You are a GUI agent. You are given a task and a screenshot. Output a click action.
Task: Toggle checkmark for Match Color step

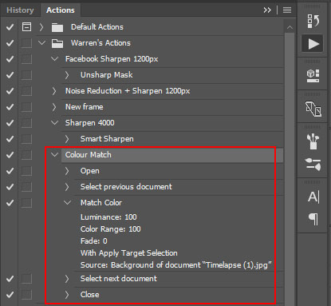[x=10, y=203]
